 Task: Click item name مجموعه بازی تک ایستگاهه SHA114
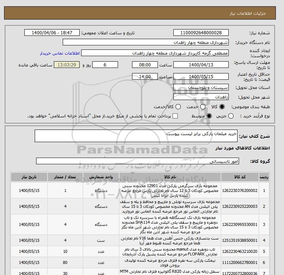[170, 224]
